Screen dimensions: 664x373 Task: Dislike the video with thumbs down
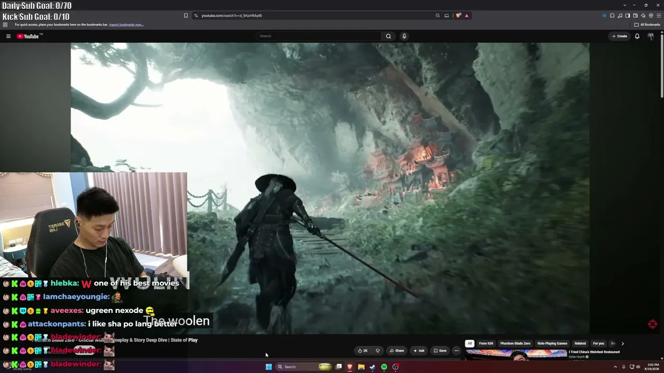point(378,351)
